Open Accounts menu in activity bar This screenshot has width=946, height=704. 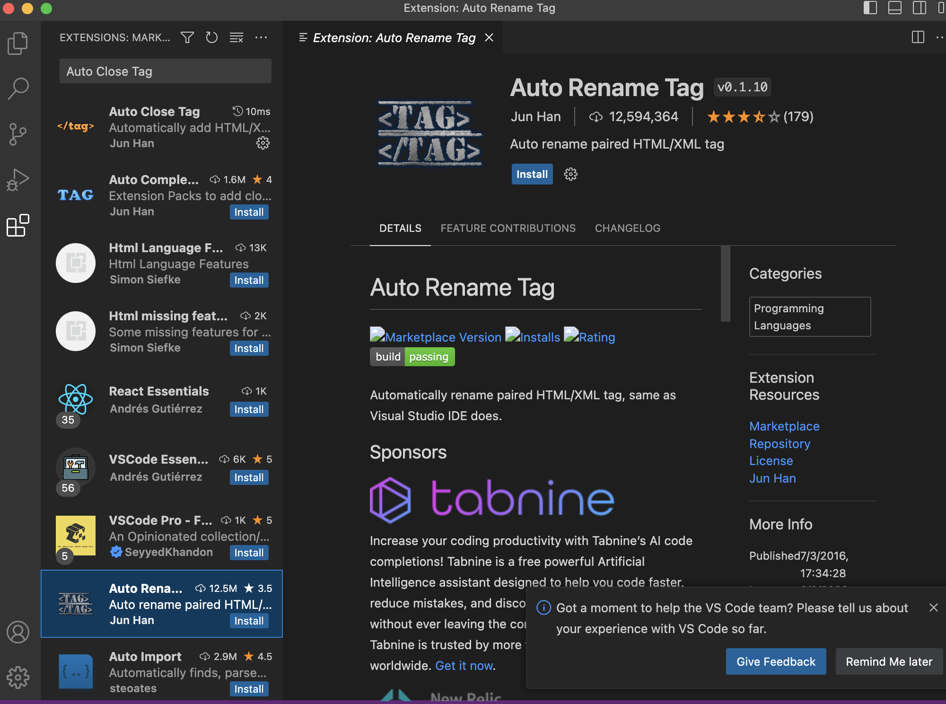click(x=18, y=632)
